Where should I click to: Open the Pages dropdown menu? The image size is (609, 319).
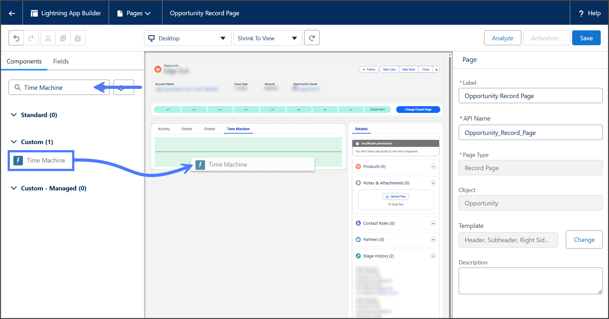(x=134, y=13)
